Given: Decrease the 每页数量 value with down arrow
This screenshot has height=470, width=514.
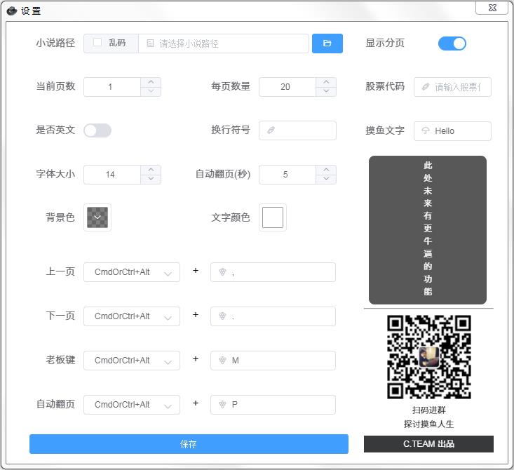Looking at the screenshot, I should tap(326, 91).
